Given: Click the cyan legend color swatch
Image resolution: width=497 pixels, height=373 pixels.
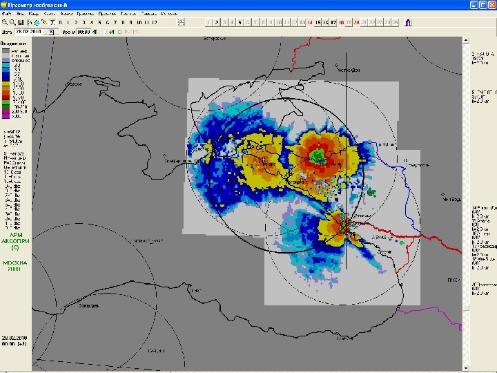Looking at the screenshot, I should [x=6, y=65].
